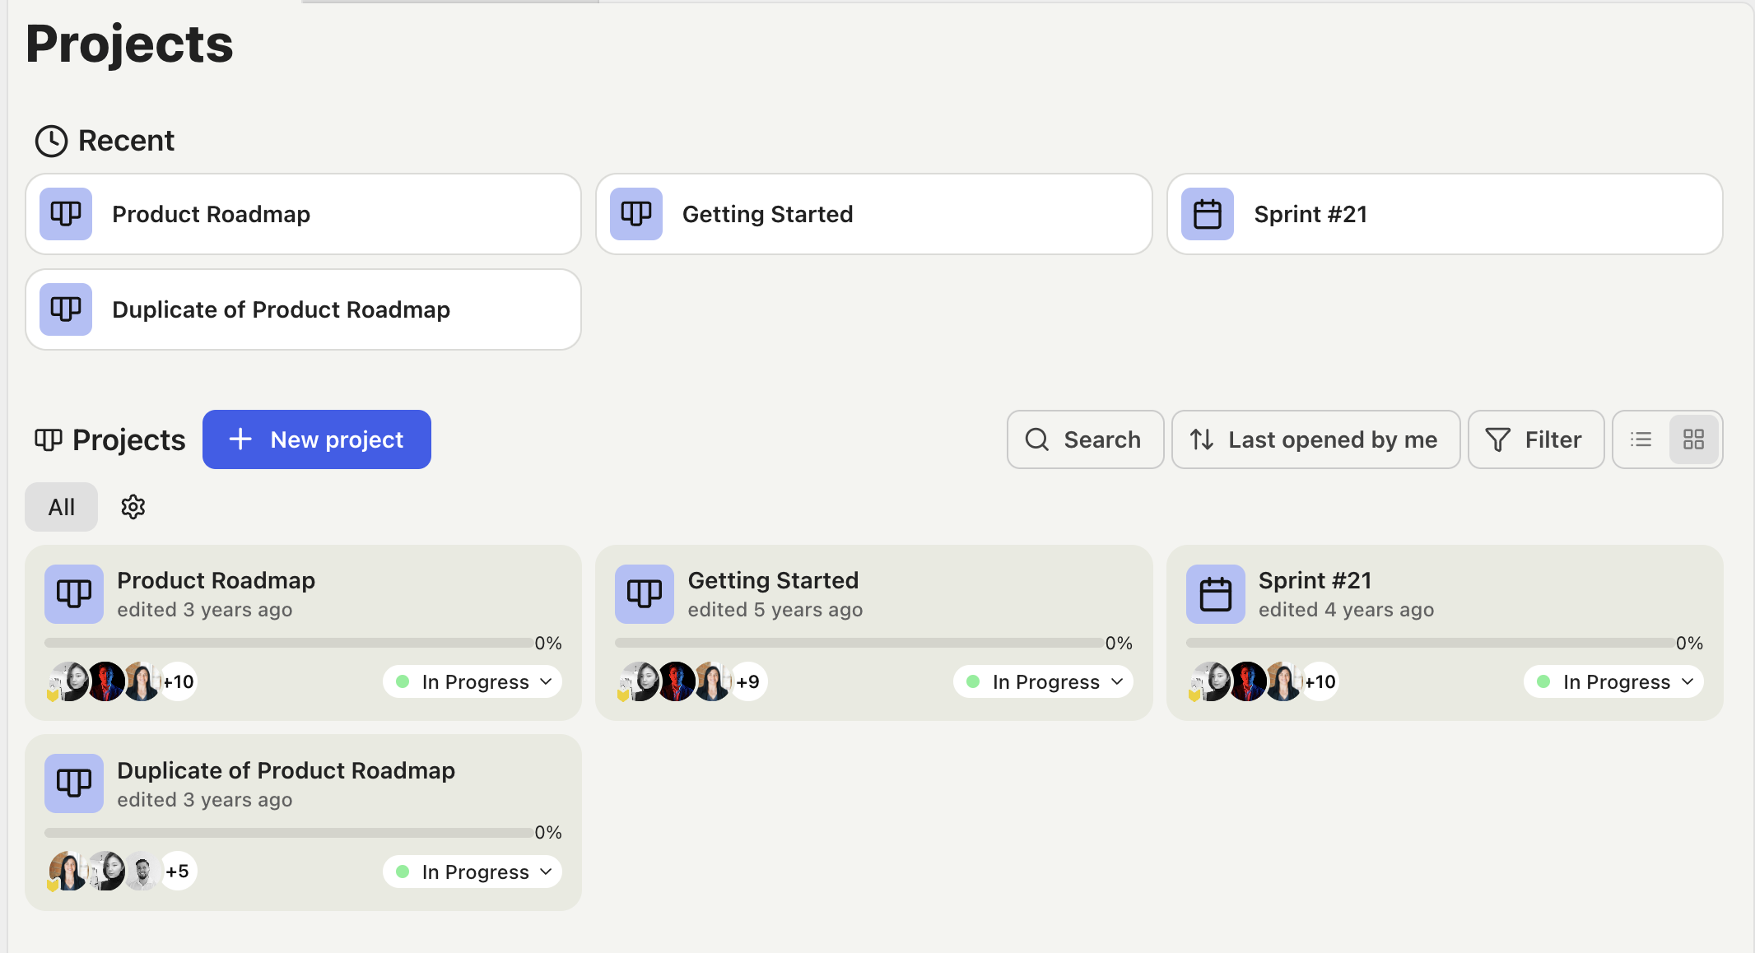Click Getting Started project card board icon
Viewport: 1755px width, 953px height.
[x=644, y=593]
